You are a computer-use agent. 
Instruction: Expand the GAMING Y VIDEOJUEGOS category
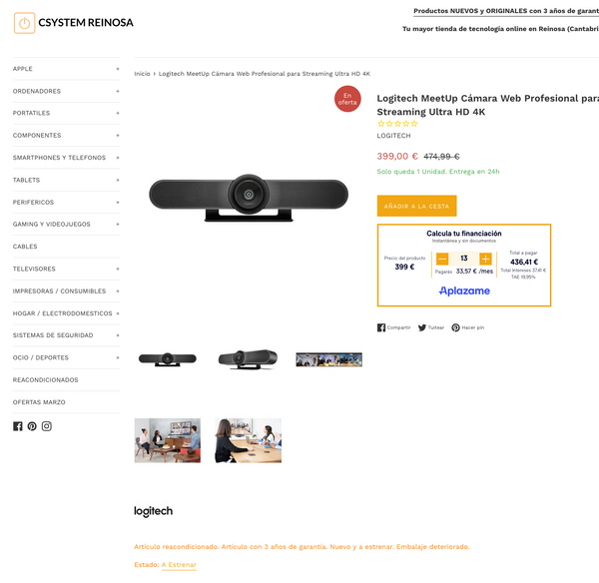[118, 224]
